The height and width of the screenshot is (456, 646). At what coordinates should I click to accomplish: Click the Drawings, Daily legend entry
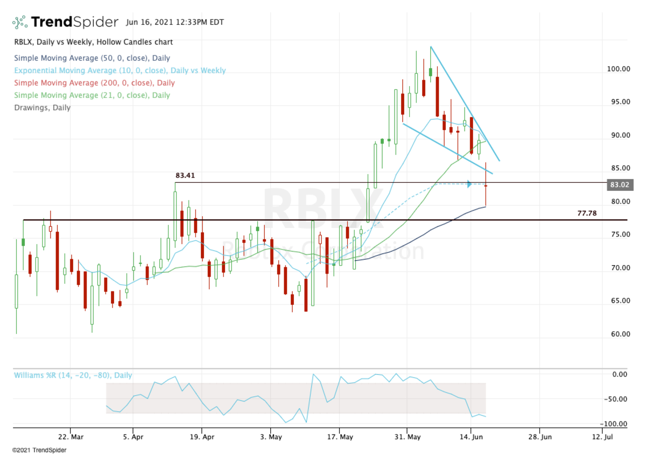pyautogui.click(x=43, y=108)
